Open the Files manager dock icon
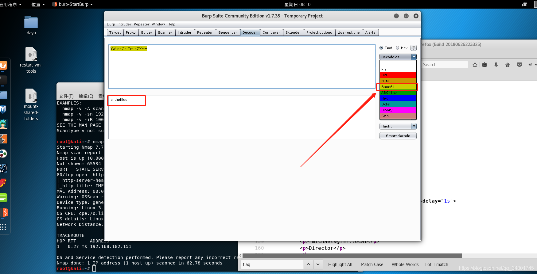Screen dimensions: 537x274 tap(3, 95)
